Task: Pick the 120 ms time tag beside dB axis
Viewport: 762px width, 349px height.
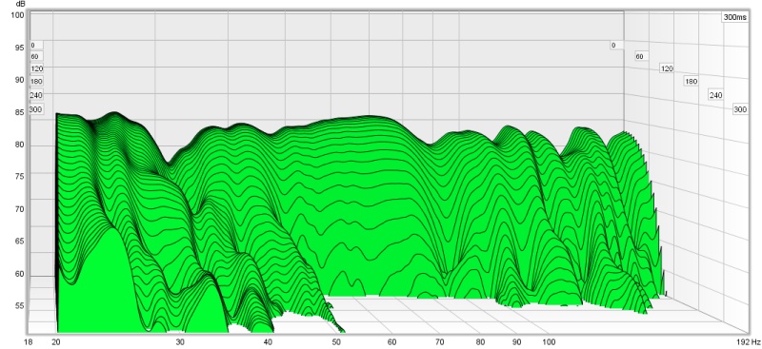Action: click(37, 68)
